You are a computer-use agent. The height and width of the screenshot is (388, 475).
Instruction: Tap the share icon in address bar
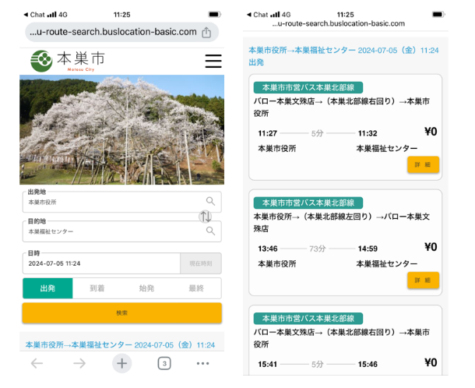click(206, 32)
